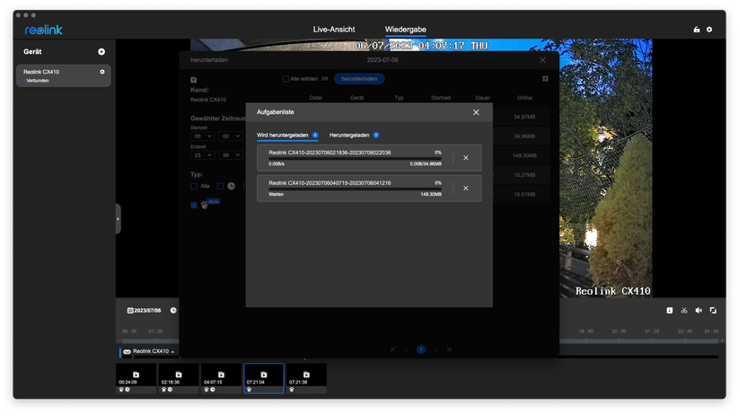Open the app settings gear in the top bar
The image size is (739, 415).
click(709, 30)
